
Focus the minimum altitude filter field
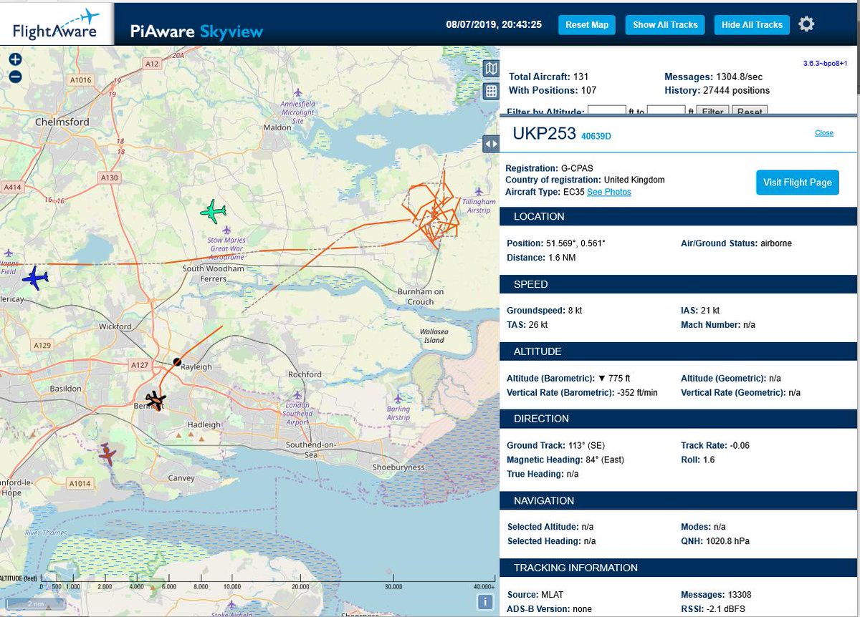607,112
